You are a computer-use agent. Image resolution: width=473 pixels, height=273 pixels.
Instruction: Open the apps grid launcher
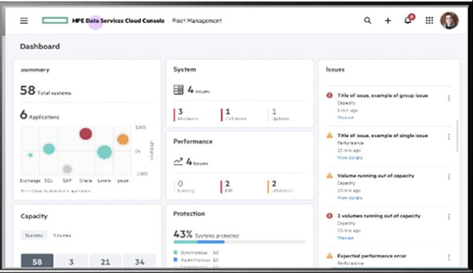coord(429,20)
